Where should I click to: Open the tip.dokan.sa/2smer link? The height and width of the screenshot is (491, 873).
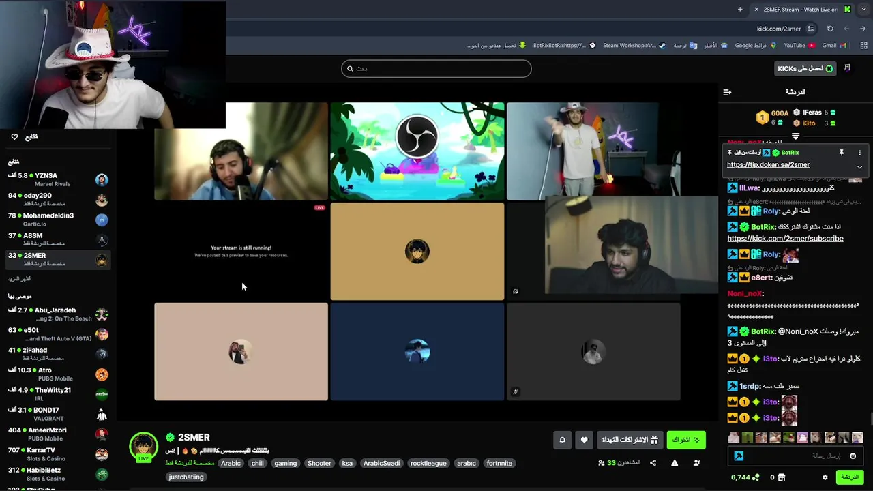[x=768, y=165]
